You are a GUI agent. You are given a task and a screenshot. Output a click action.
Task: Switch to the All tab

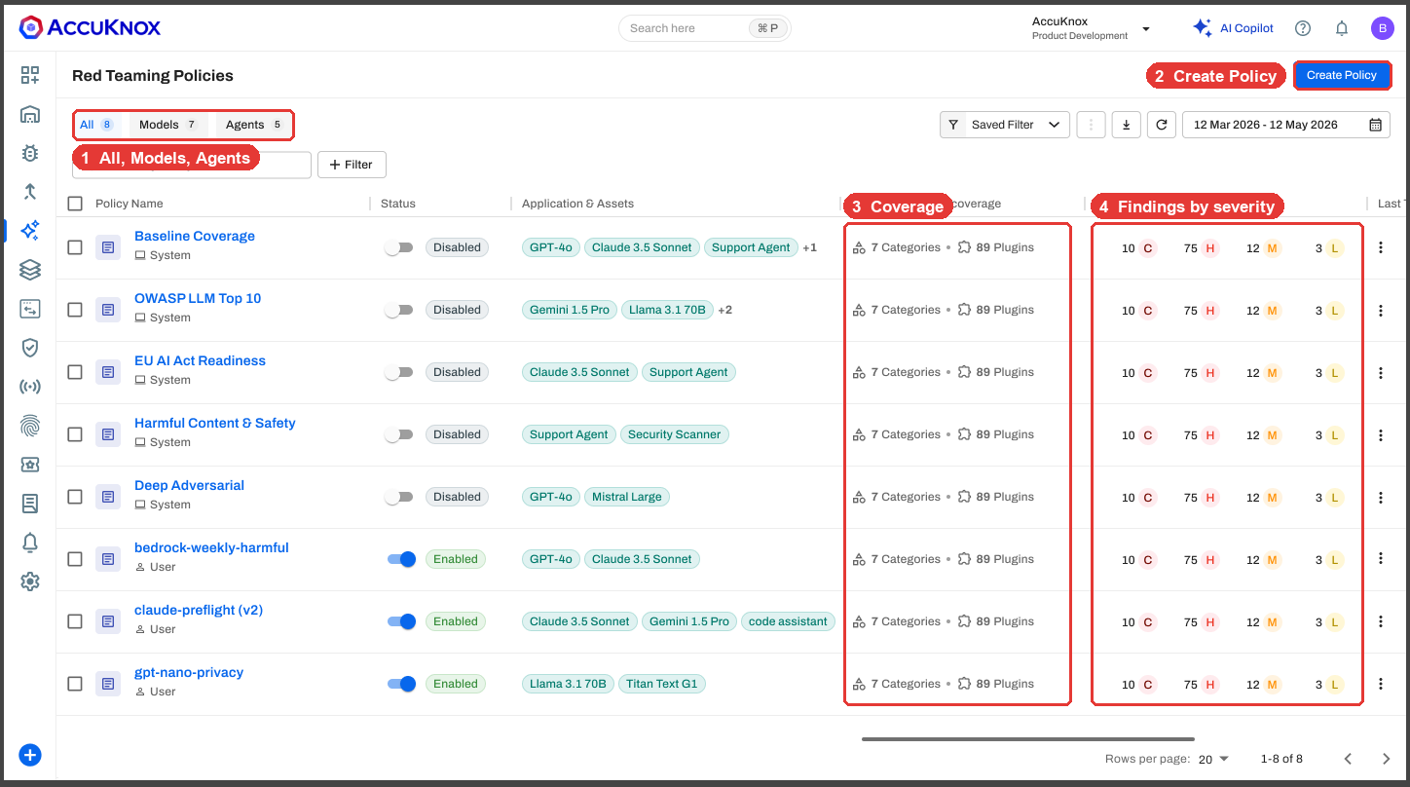[x=96, y=125]
